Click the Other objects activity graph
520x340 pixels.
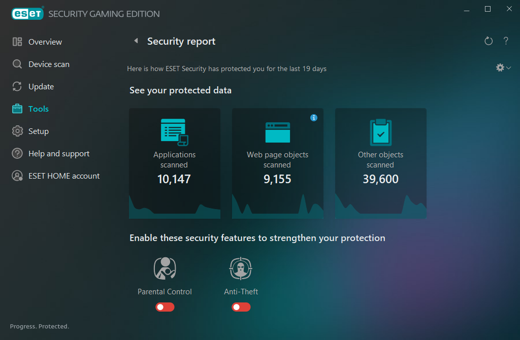pyautogui.click(x=381, y=206)
